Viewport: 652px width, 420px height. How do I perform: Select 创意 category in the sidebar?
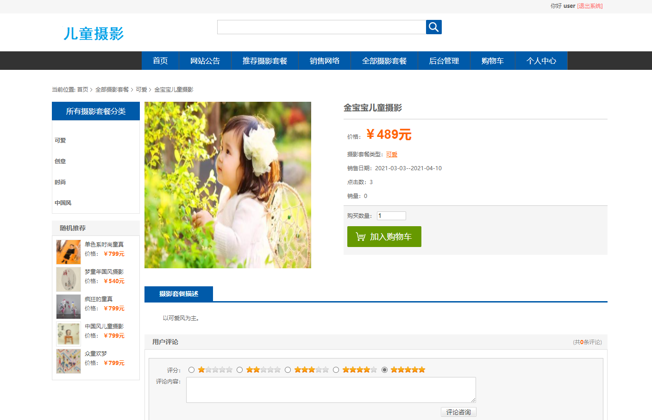pyautogui.click(x=60, y=161)
